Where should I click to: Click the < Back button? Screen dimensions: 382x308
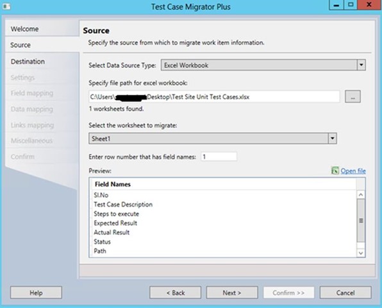[x=176, y=293]
